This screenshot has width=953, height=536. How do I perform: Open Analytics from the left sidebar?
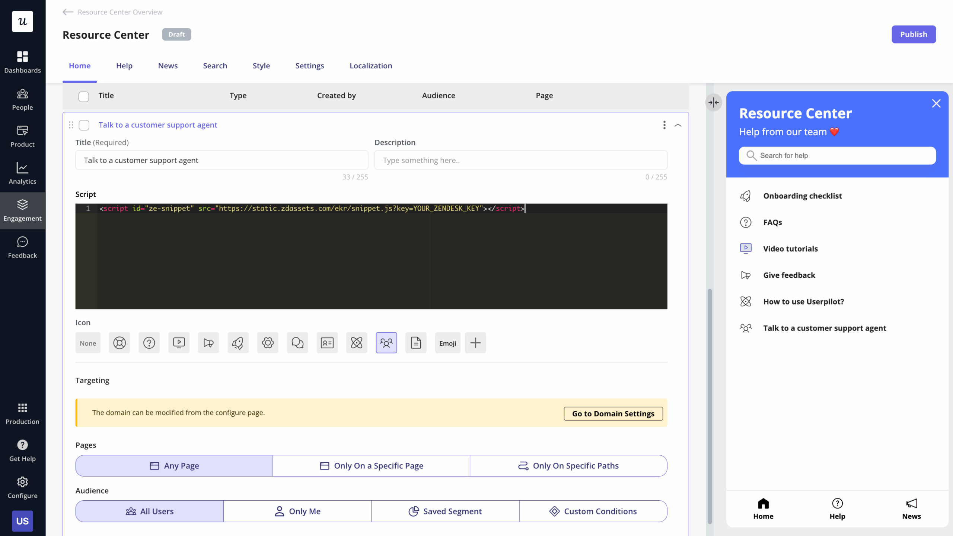(22, 174)
